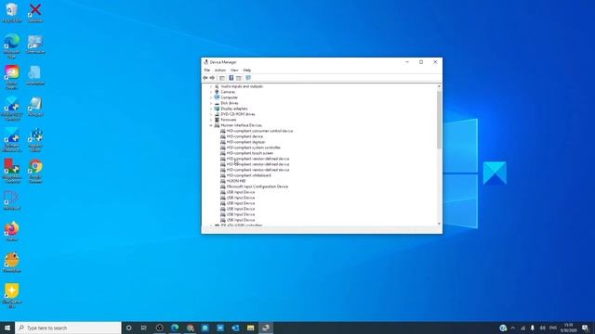Open File Explorer from the taskbar
This screenshot has width=595, height=334.
(x=250, y=328)
